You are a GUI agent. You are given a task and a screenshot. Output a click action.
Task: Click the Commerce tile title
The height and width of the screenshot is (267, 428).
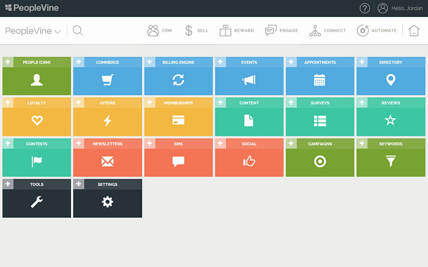(x=108, y=62)
